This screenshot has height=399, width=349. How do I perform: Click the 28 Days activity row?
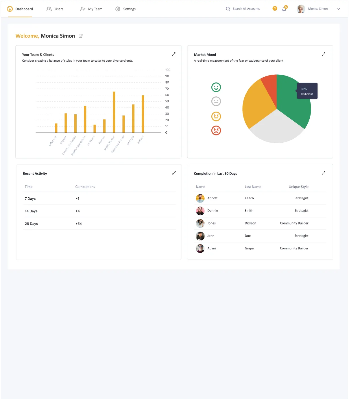[99, 224]
